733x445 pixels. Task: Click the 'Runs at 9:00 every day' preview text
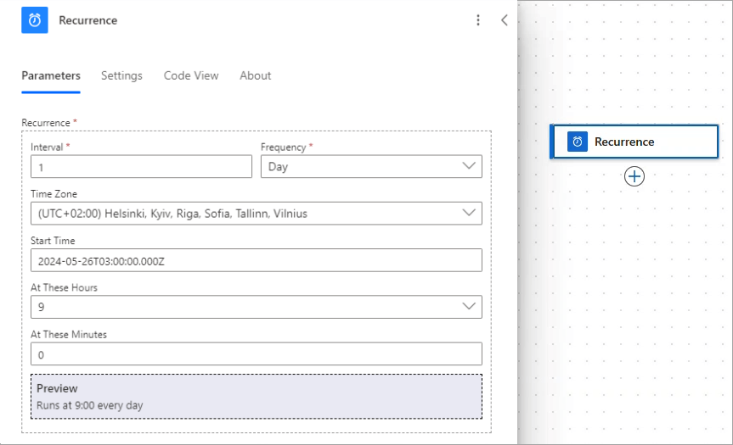pyautogui.click(x=90, y=405)
